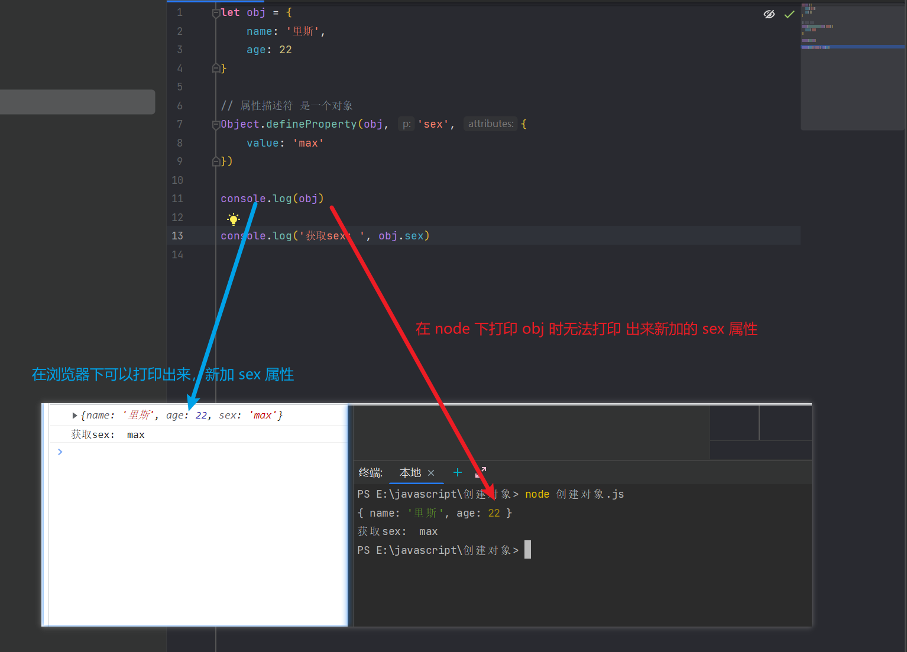Select the 本地 terminal tab
This screenshot has width=907, height=652.
coord(410,473)
